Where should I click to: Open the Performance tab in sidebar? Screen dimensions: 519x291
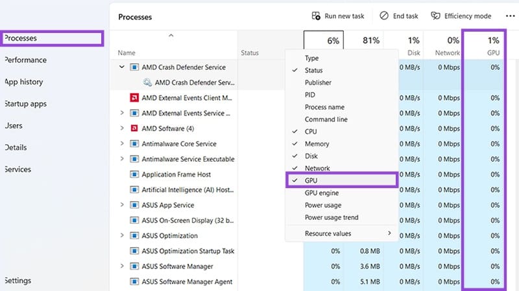click(26, 60)
